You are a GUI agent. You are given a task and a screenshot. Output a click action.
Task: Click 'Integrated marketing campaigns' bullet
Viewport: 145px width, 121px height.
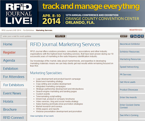(x=51, y=86)
